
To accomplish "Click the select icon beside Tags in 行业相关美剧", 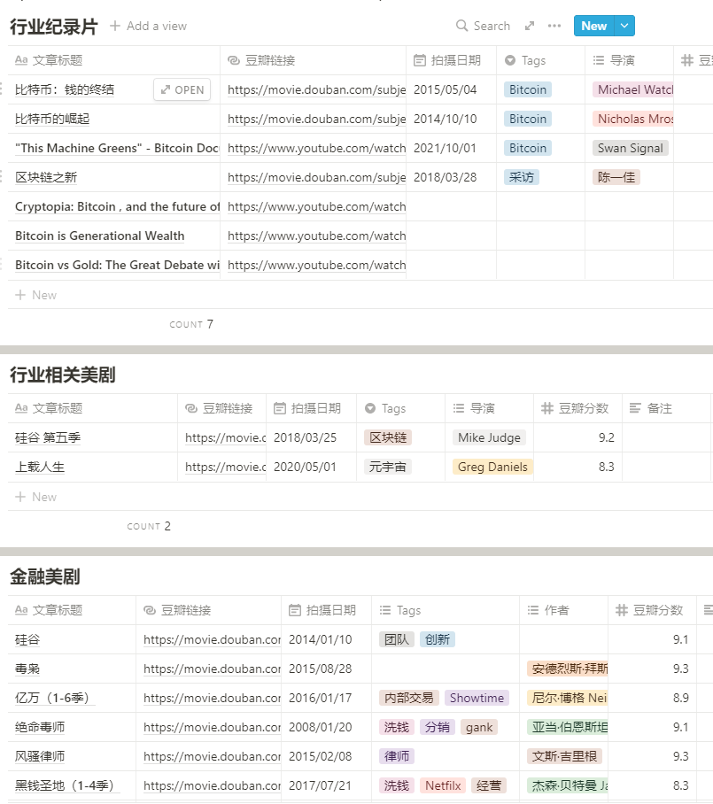I will coord(370,409).
